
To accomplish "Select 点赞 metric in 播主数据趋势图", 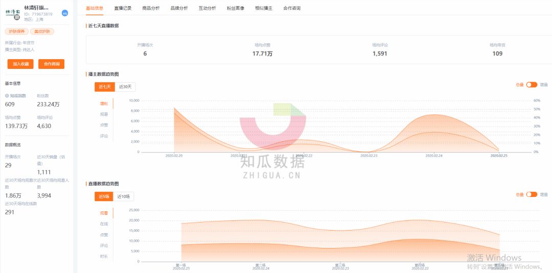I will pos(104,125).
